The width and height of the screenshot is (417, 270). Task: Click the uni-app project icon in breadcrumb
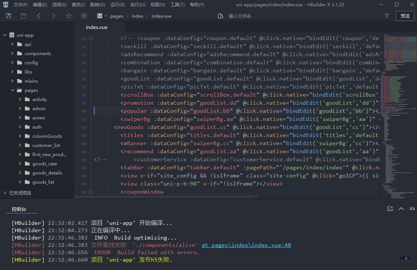click(x=100, y=16)
